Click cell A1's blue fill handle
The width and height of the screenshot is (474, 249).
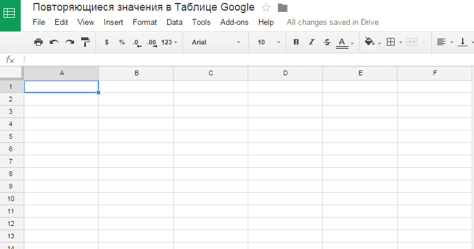coord(98,92)
